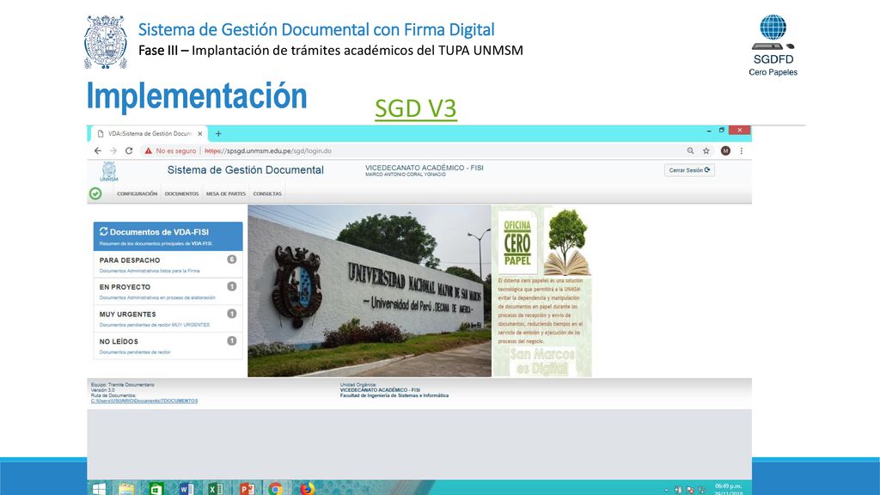The image size is (880, 495).
Task: Open the NO LEÍDOS documents list
Action: (x=168, y=345)
